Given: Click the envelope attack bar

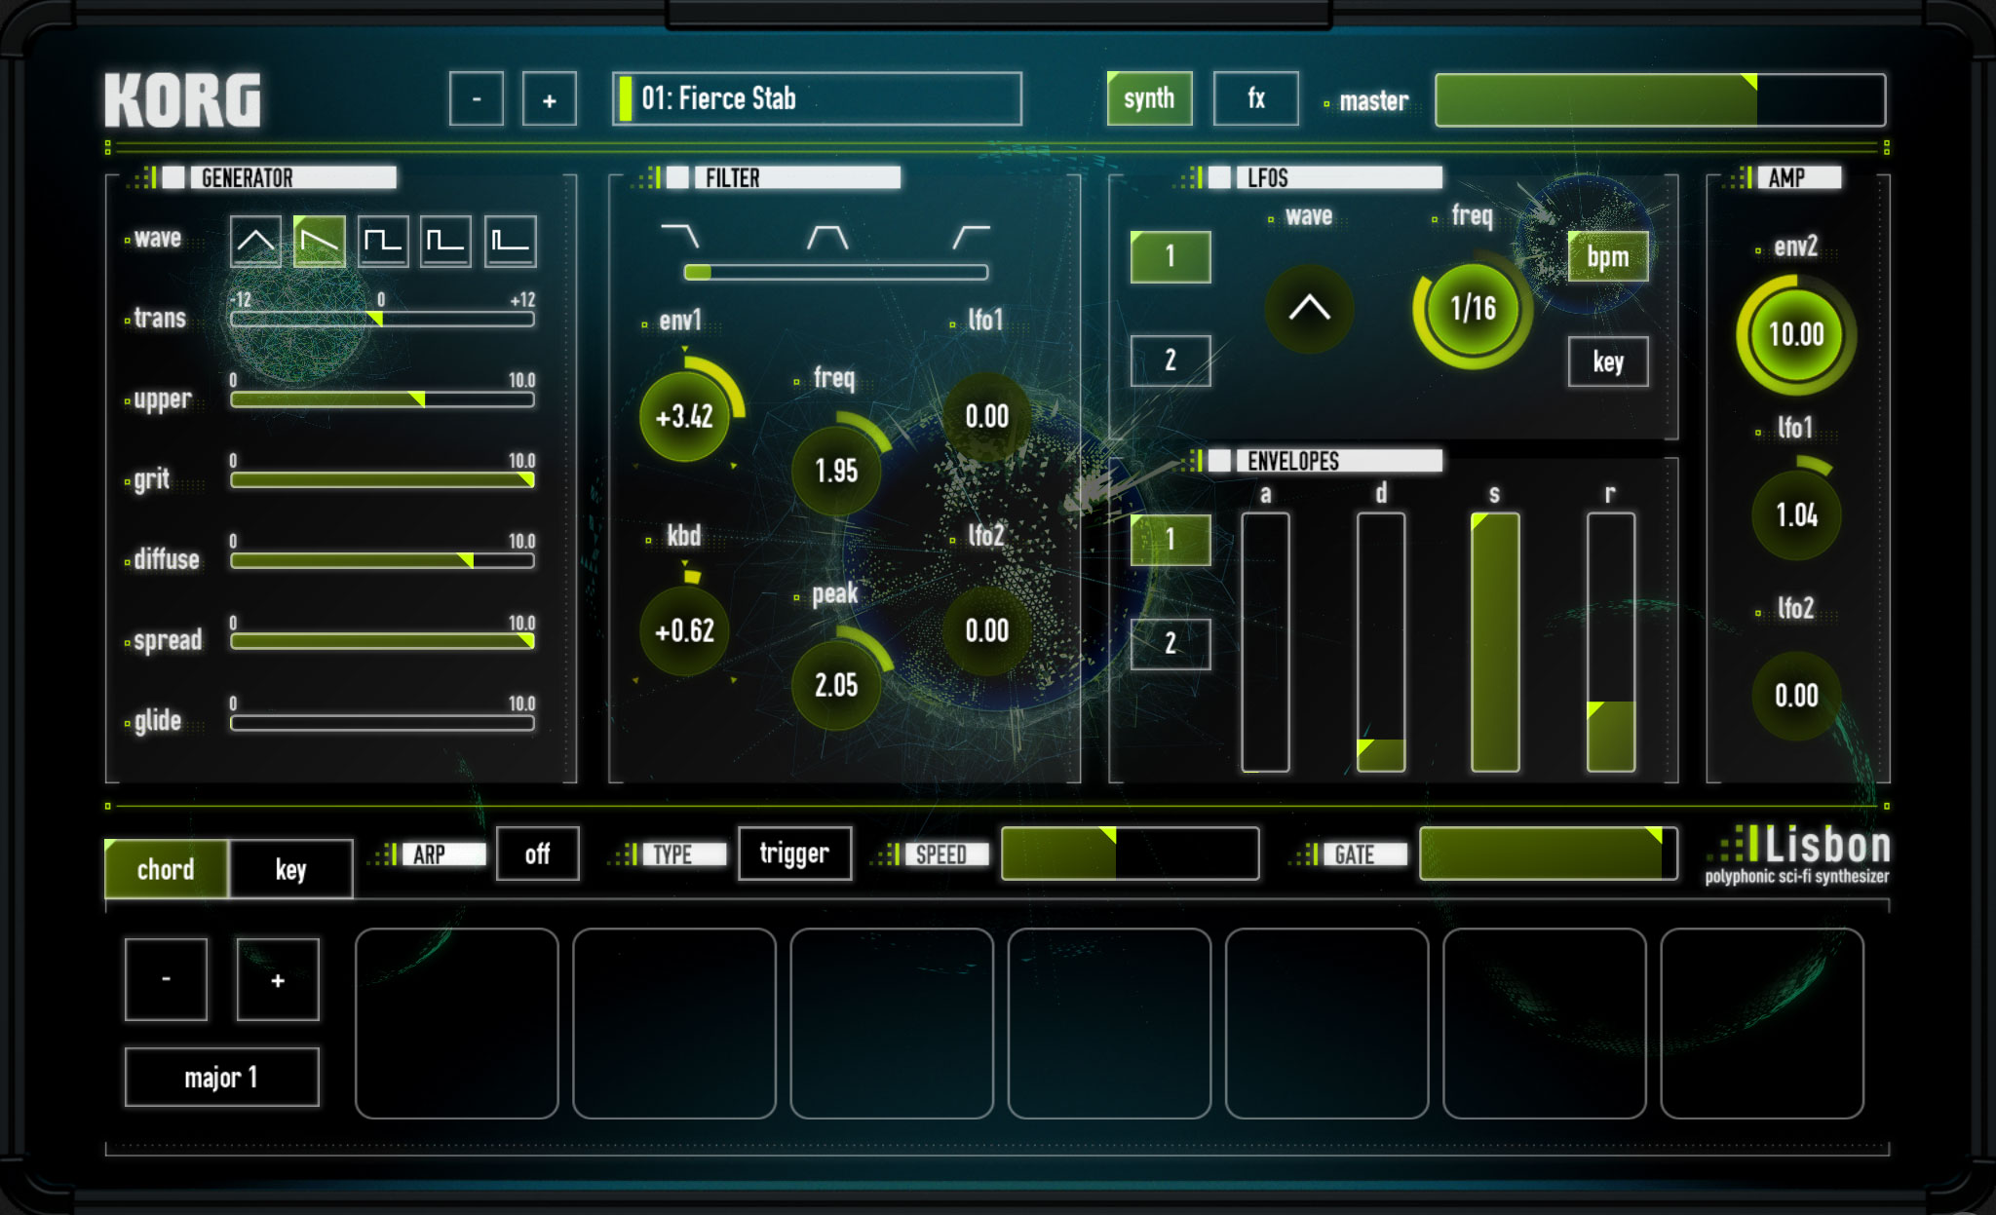Looking at the screenshot, I should click(1265, 642).
